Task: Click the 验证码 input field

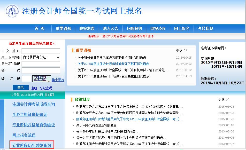Action: [27, 78]
